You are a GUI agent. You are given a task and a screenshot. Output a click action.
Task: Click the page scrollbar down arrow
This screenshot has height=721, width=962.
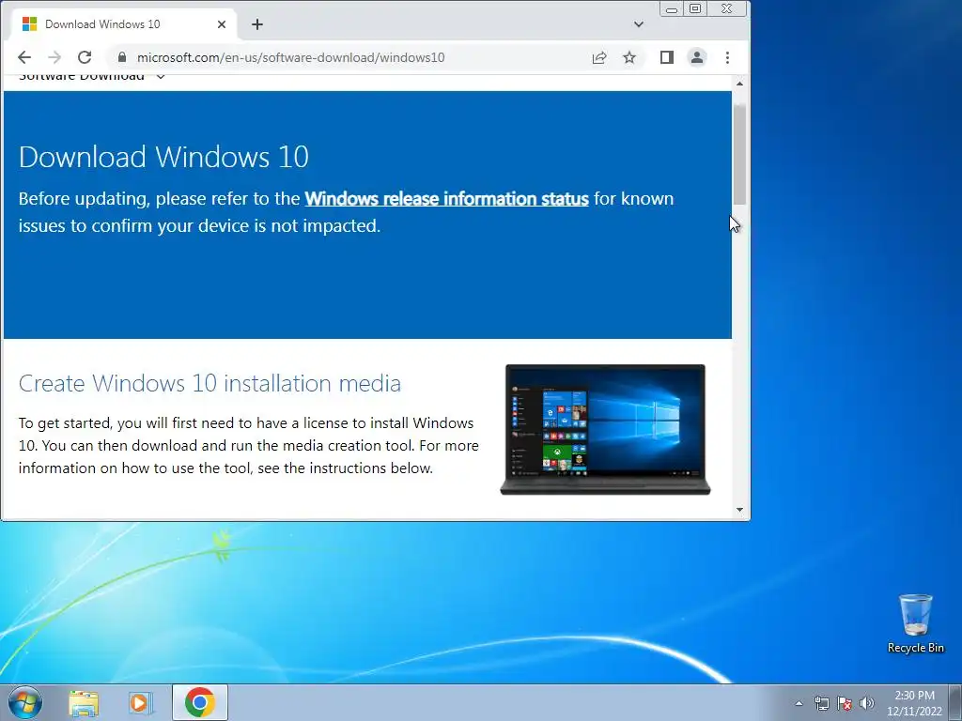(739, 510)
